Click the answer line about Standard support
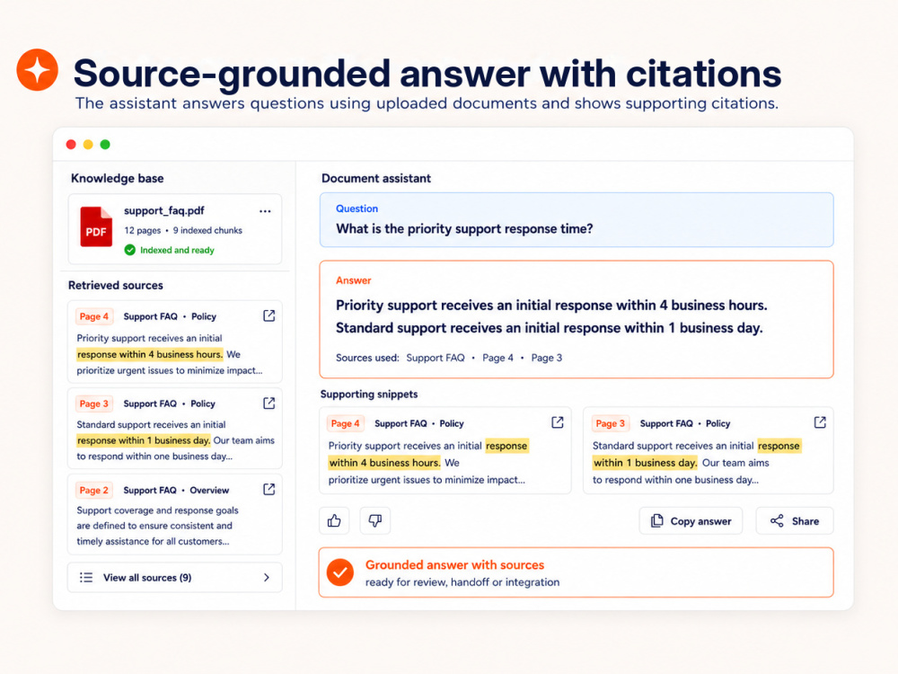898x674 pixels. tap(550, 328)
